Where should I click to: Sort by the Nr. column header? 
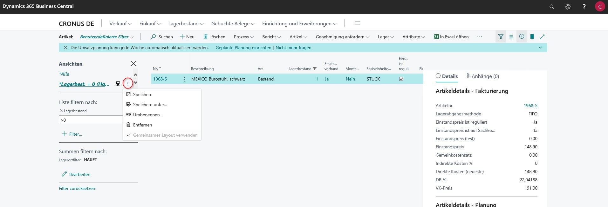coord(157,68)
